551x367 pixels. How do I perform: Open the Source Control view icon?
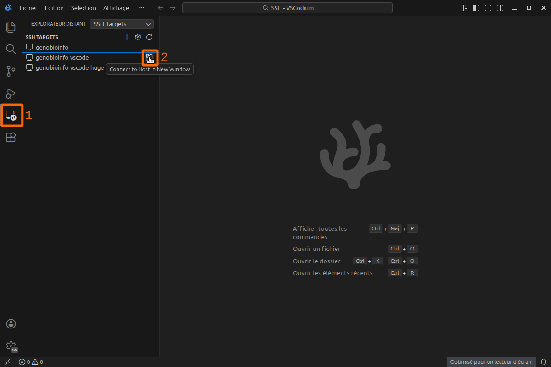[11, 71]
